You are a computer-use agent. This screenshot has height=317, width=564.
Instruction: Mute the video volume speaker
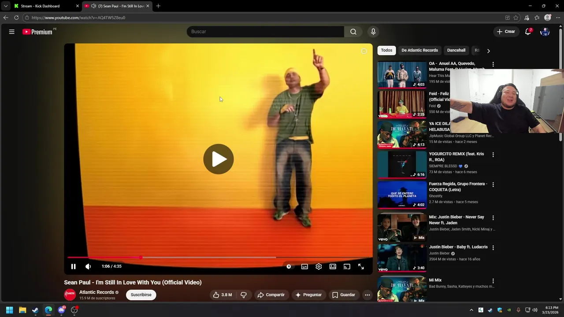[x=88, y=266]
